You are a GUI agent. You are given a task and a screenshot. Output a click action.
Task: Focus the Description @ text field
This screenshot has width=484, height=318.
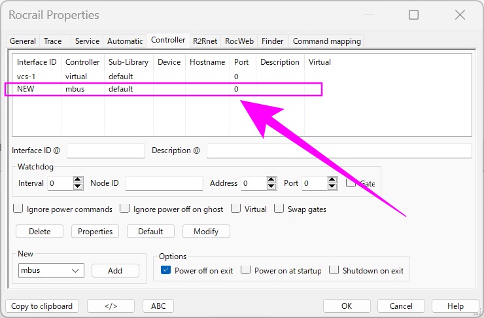click(339, 150)
